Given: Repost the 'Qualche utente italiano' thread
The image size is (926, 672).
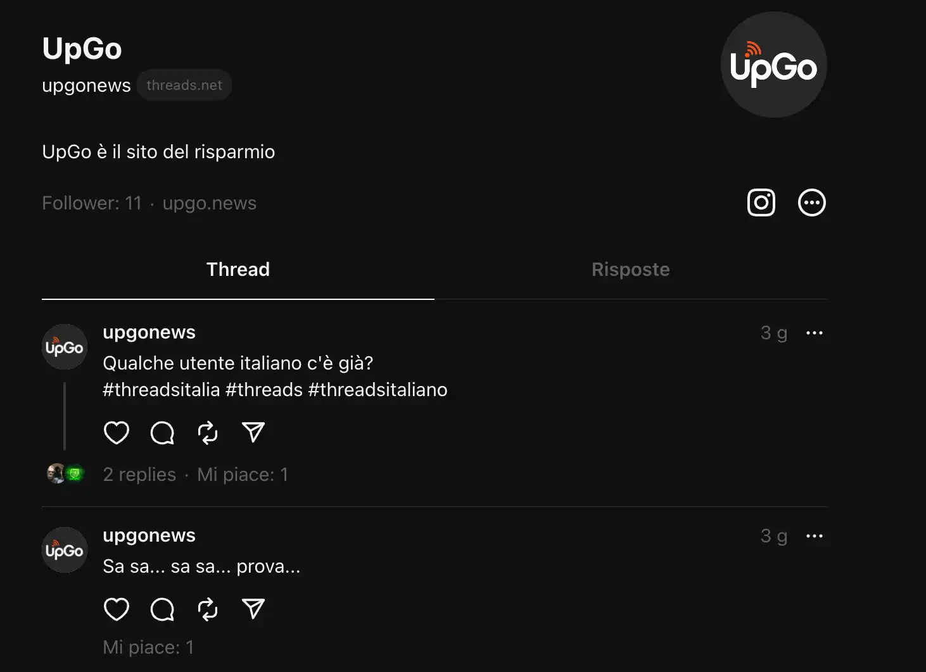Looking at the screenshot, I should point(208,433).
